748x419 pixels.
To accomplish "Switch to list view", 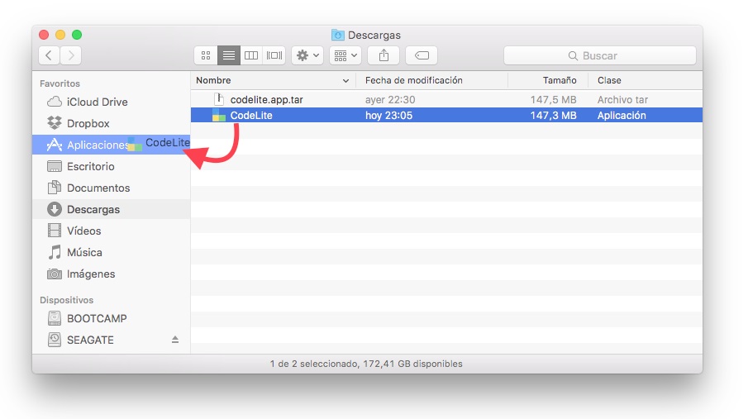I will point(228,55).
